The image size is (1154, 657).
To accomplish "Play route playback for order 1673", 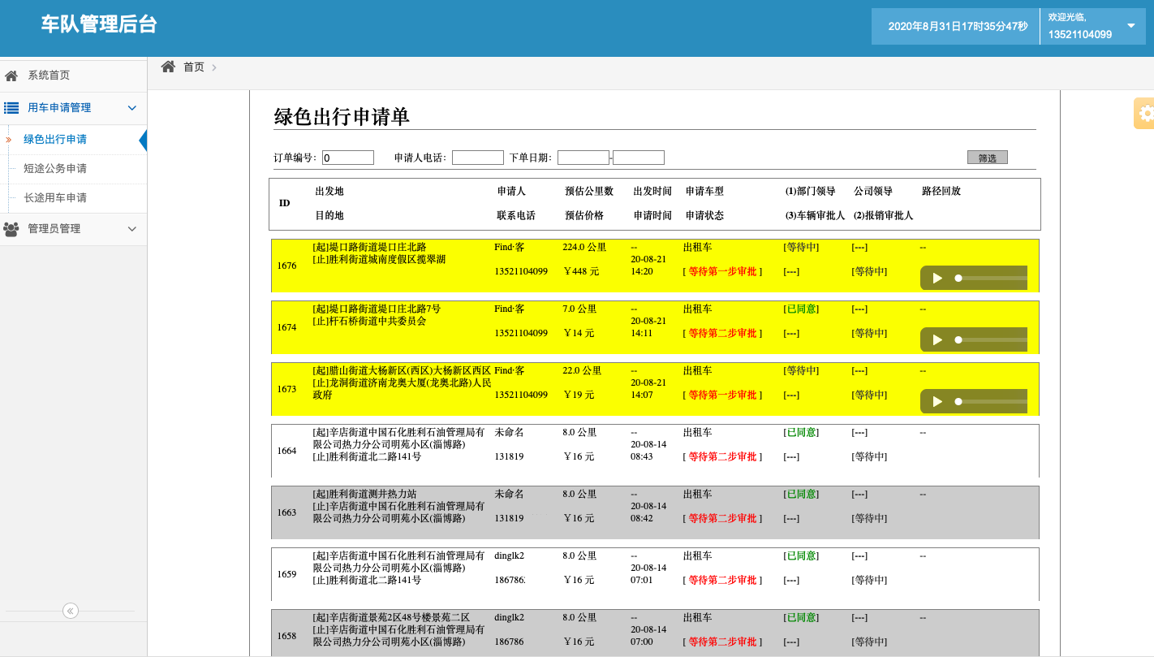I will 937,400.
